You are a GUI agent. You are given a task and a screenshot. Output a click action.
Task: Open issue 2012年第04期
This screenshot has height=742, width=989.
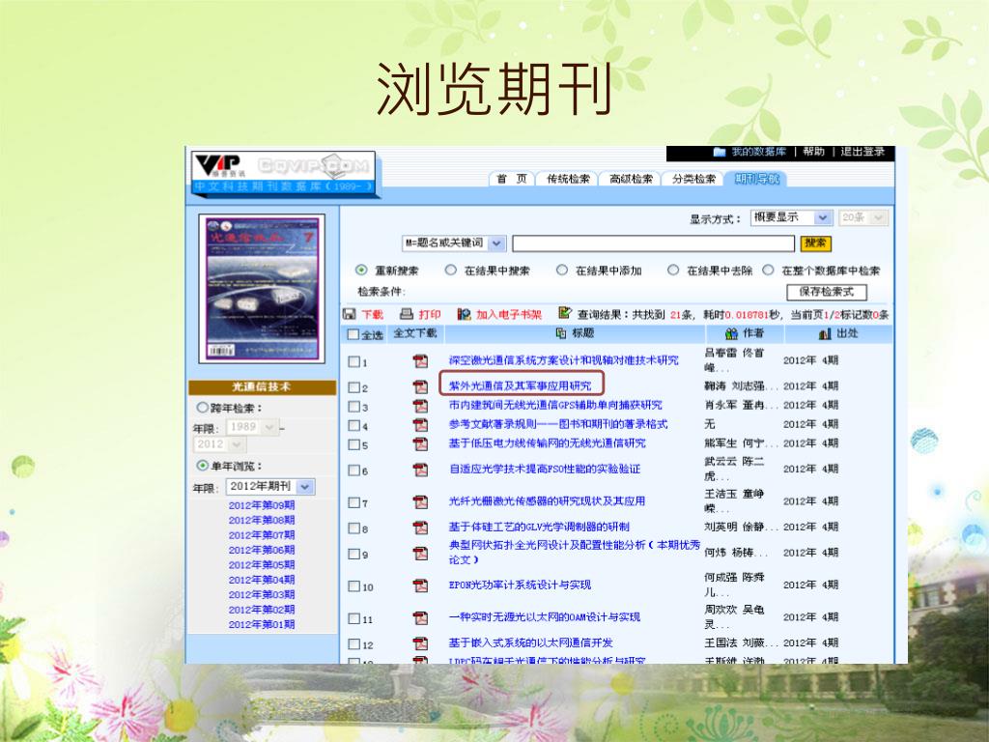click(x=261, y=580)
